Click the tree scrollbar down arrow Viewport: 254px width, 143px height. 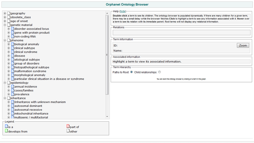107,117
